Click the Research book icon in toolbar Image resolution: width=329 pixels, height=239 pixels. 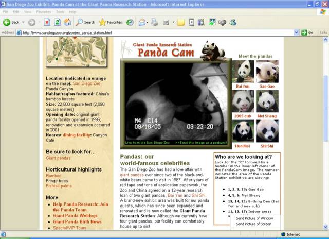[x=201, y=22]
